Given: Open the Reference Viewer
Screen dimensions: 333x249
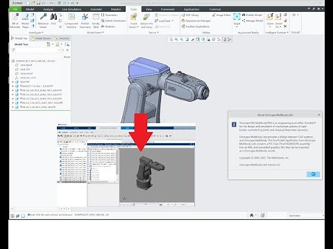Looking at the screenshot, I should pos(43,20).
